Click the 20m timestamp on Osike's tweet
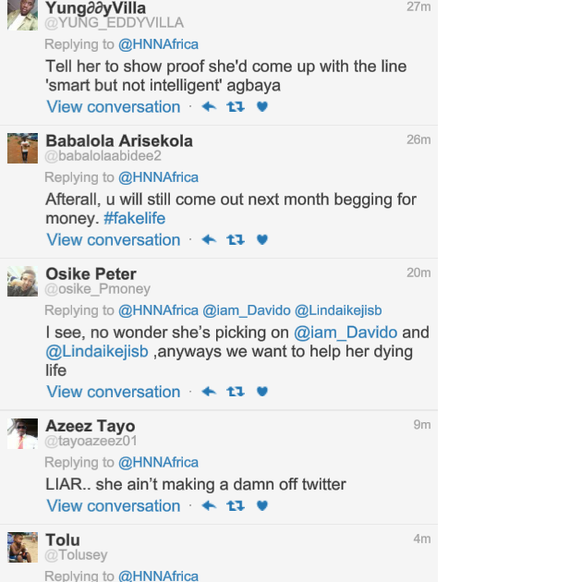This screenshot has width=582, height=582. pyautogui.click(x=418, y=273)
